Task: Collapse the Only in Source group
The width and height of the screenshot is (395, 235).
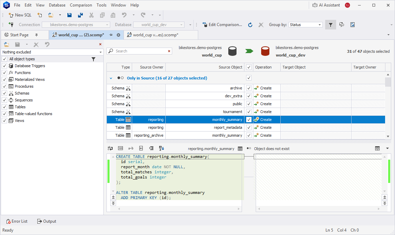Action: (x=111, y=78)
